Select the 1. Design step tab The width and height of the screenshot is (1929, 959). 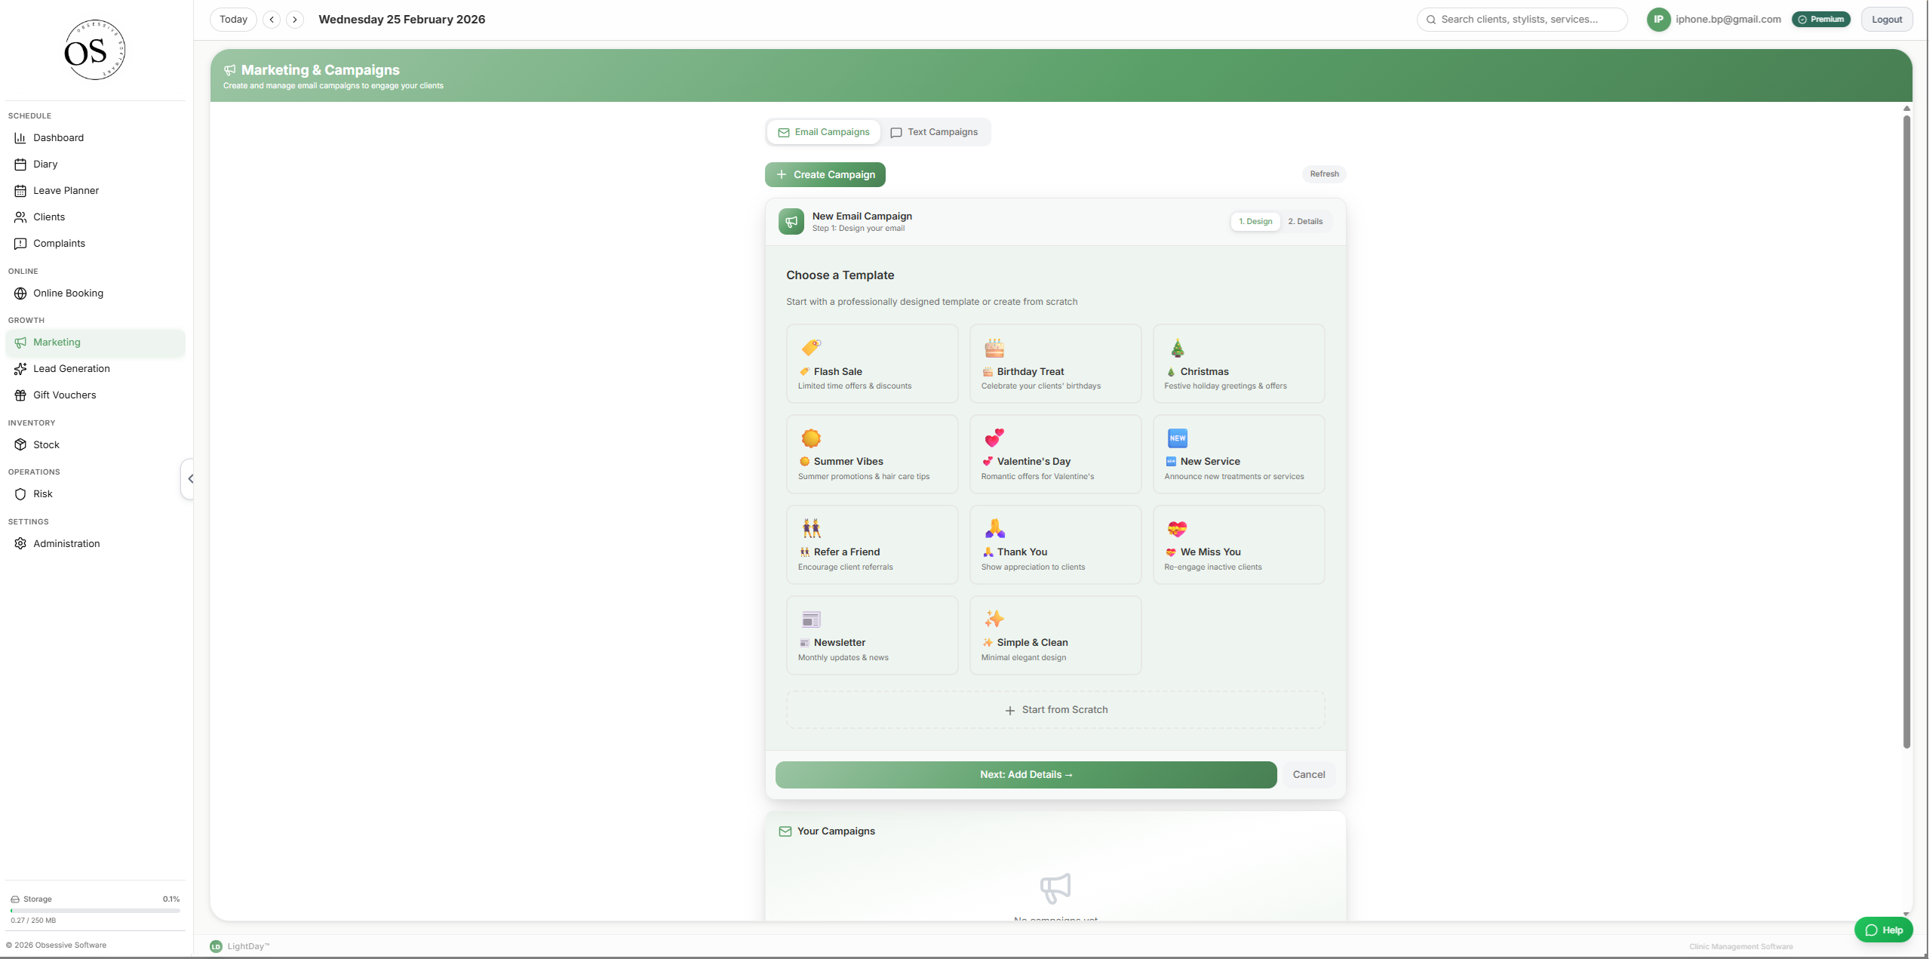[1255, 221]
